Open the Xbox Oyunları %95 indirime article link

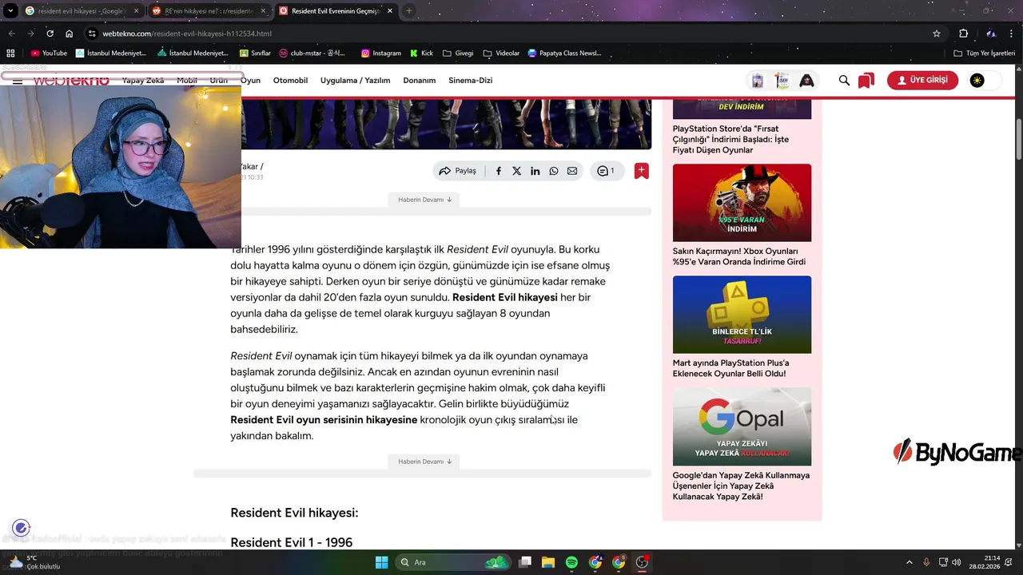pos(739,256)
